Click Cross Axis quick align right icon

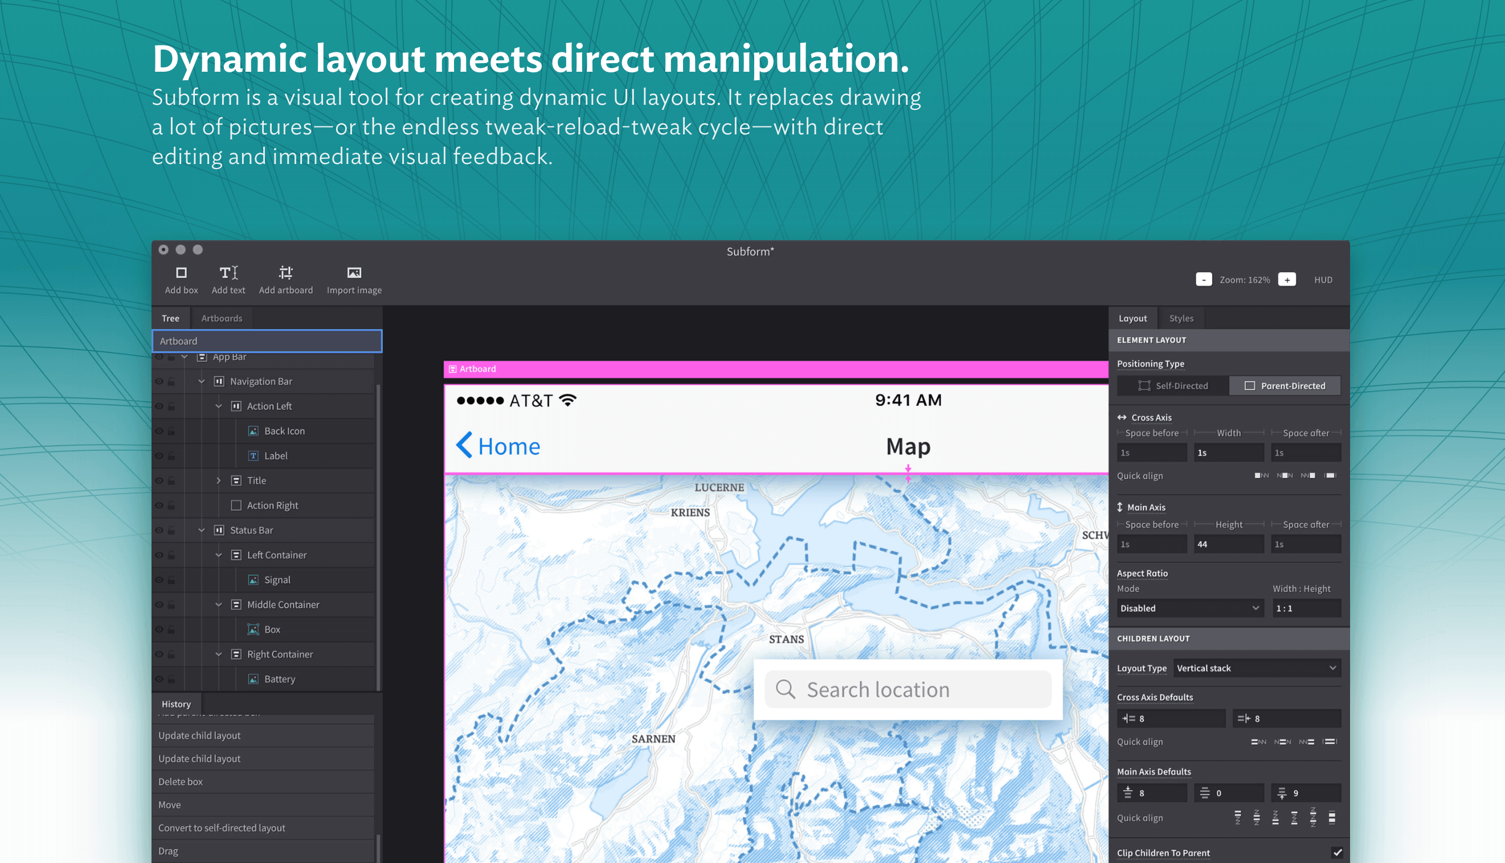pos(1307,475)
